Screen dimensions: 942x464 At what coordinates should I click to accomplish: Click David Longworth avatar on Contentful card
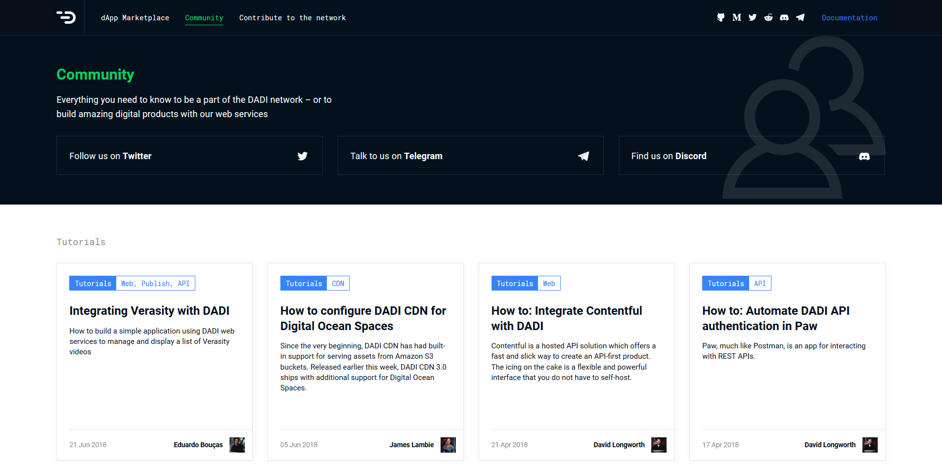(x=659, y=445)
